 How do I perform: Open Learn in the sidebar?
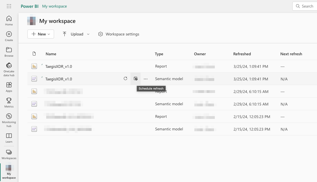click(x=9, y=138)
